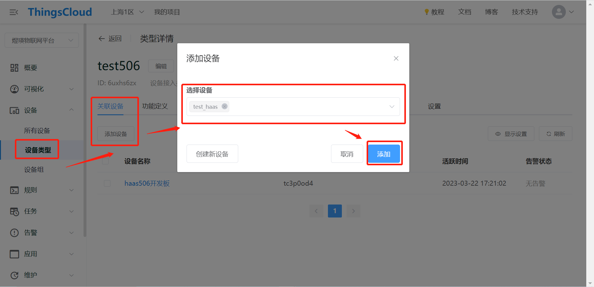594x287 pixels.
Task: Click the 任务 schedule icon
Action: [x=14, y=211]
